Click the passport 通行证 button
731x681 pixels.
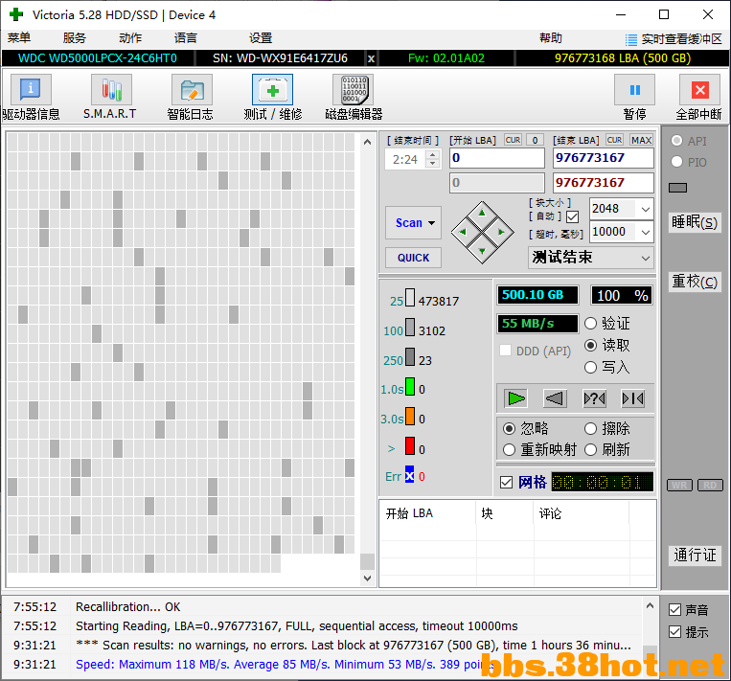(x=695, y=555)
